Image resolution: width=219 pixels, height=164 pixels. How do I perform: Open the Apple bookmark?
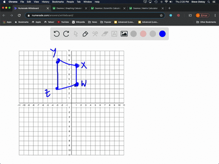[x=36, y=22]
